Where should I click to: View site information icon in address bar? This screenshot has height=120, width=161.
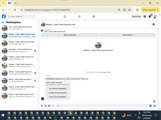(22, 10)
